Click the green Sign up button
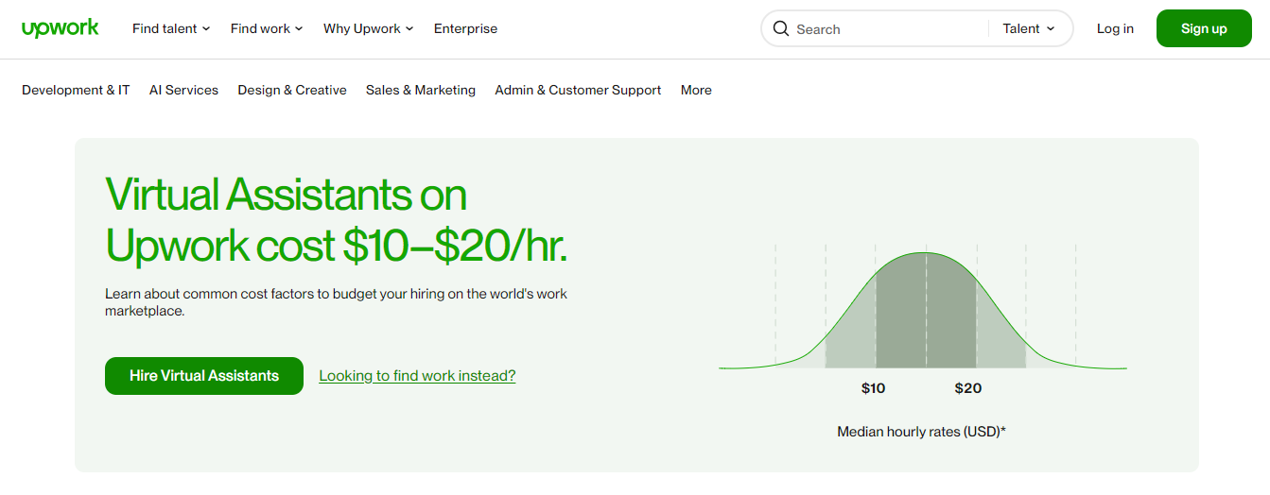This screenshot has height=495, width=1270. pos(1204,28)
